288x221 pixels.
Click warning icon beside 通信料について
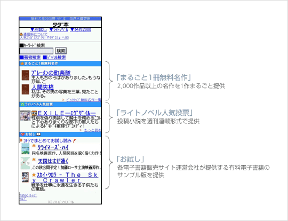tap(21, 34)
